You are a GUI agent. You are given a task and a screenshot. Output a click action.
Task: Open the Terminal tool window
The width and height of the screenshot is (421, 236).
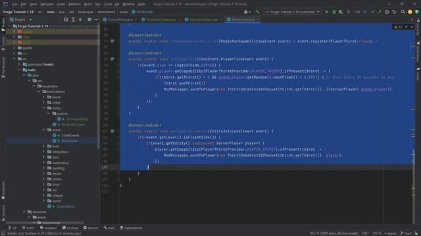(70, 228)
